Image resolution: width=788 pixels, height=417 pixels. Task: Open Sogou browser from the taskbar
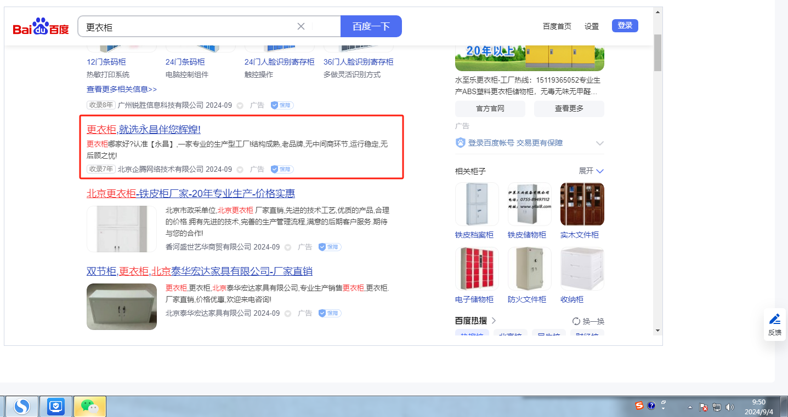pyautogui.click(x=22, y=406)
